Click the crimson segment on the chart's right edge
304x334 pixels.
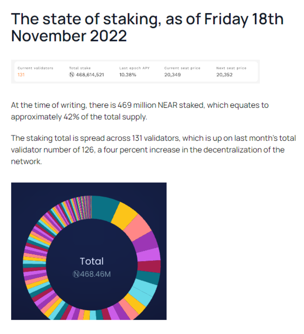point(153,266)
